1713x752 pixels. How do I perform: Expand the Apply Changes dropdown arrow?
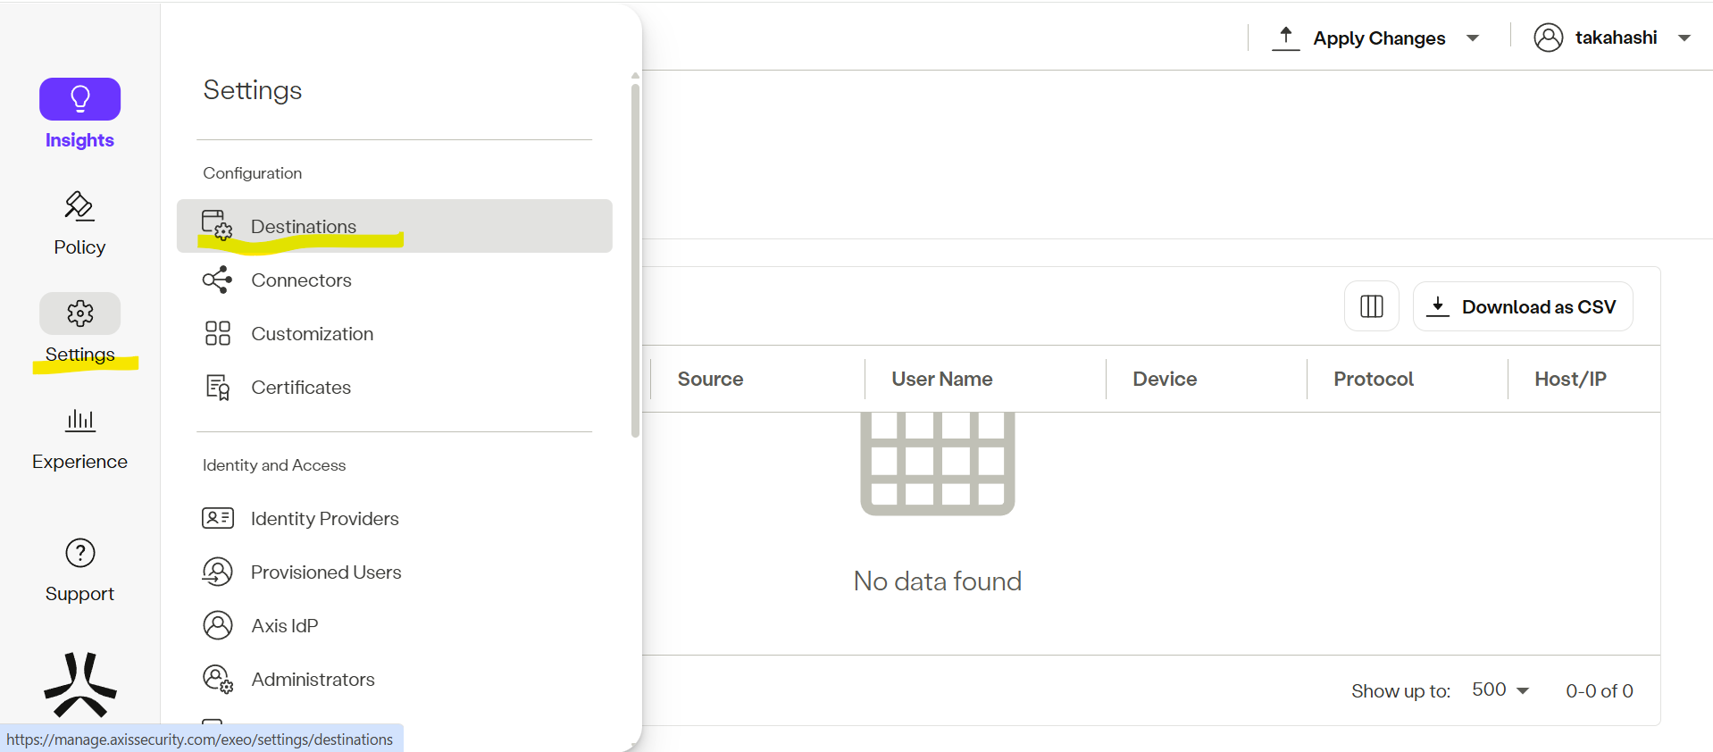pyautogui.click(x=1473, y=38)
